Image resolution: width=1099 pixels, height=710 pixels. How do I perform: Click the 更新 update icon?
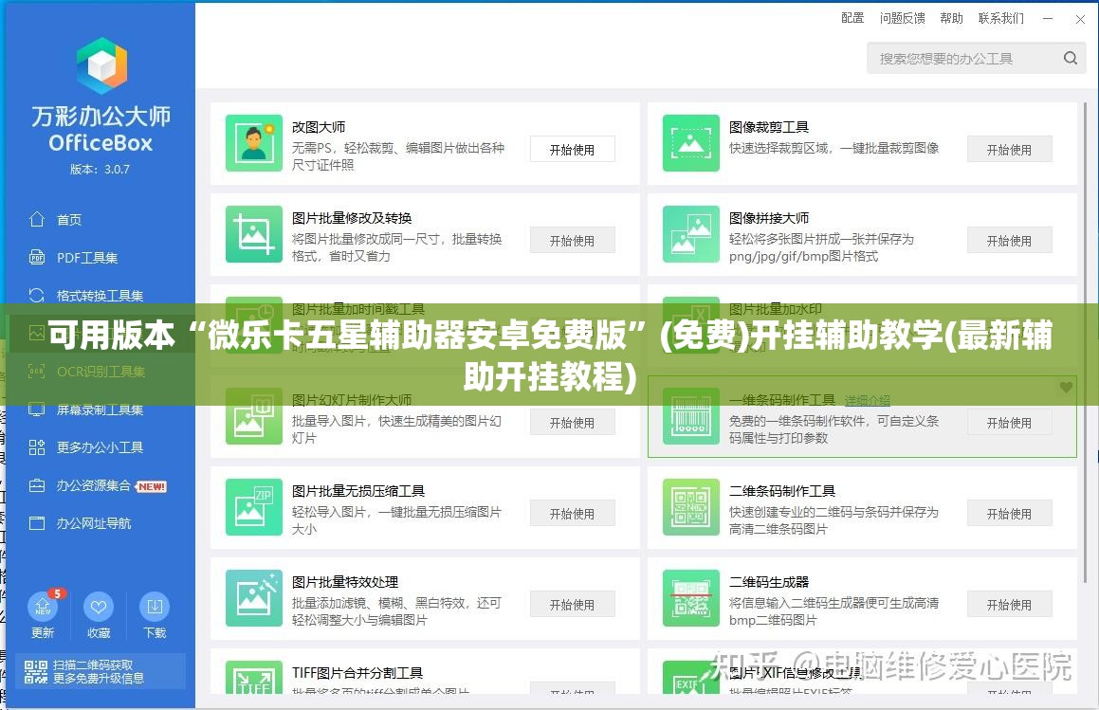tap(43, 607)
